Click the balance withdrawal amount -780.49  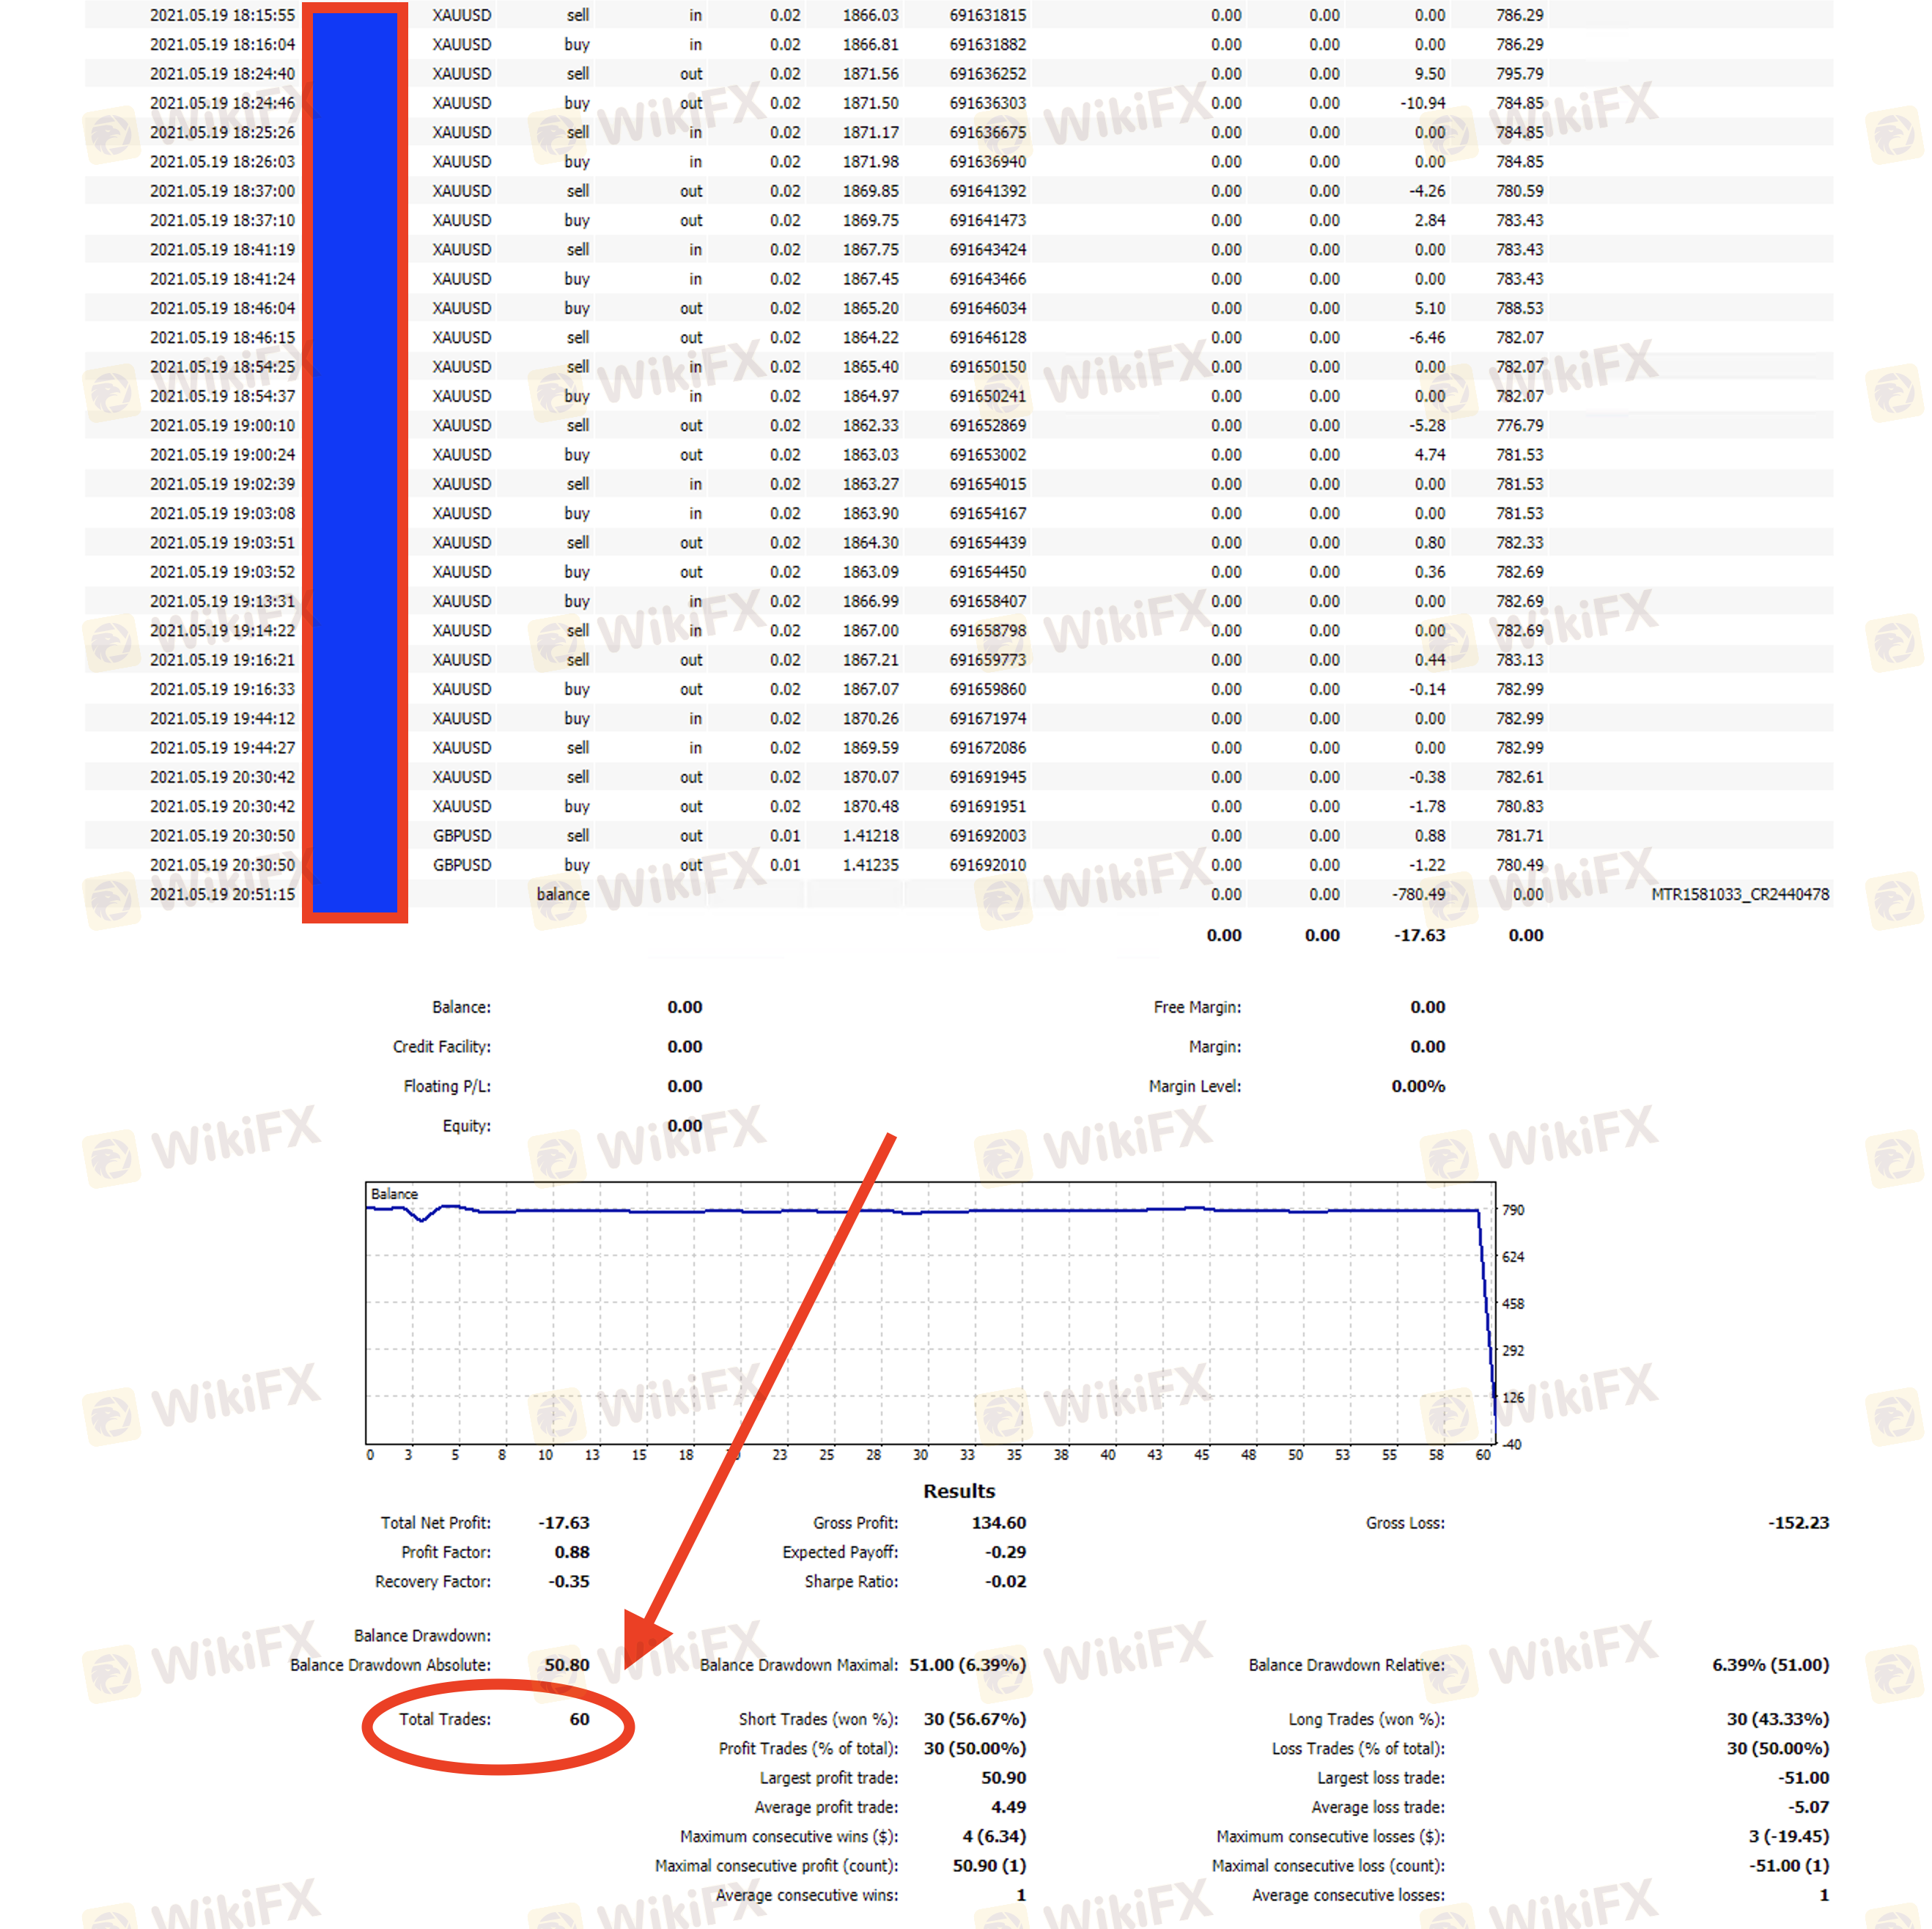(1418, 894)
